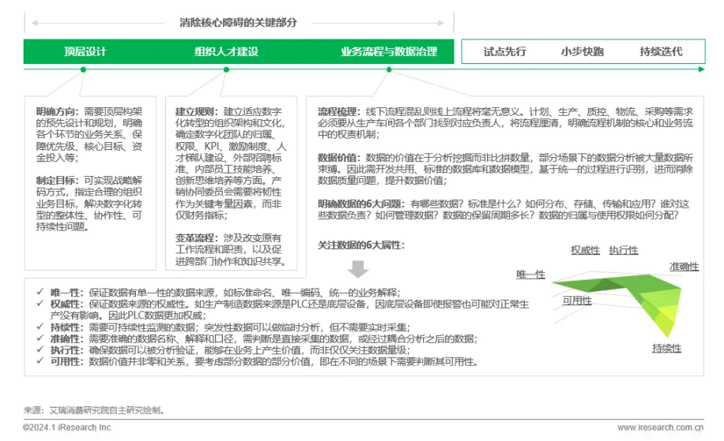This screenshot has height=441, width=724.
Task: Click the 明确数据的6大问题: heading
Action: pos(361,204)
